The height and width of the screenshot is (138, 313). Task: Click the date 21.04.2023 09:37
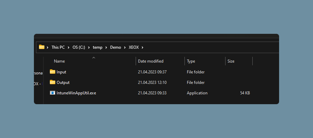click(152, 72)
